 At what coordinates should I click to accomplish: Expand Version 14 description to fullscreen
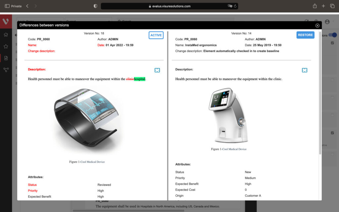pos(305,70)
